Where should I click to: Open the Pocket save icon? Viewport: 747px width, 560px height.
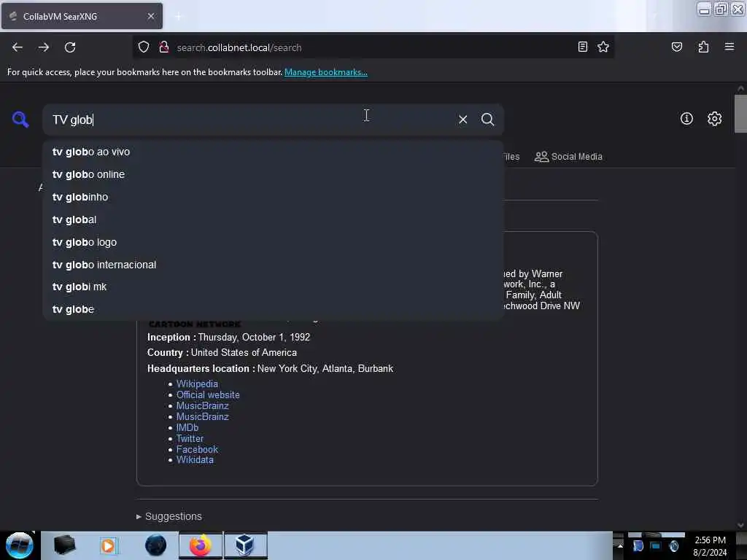coord(676,47)
